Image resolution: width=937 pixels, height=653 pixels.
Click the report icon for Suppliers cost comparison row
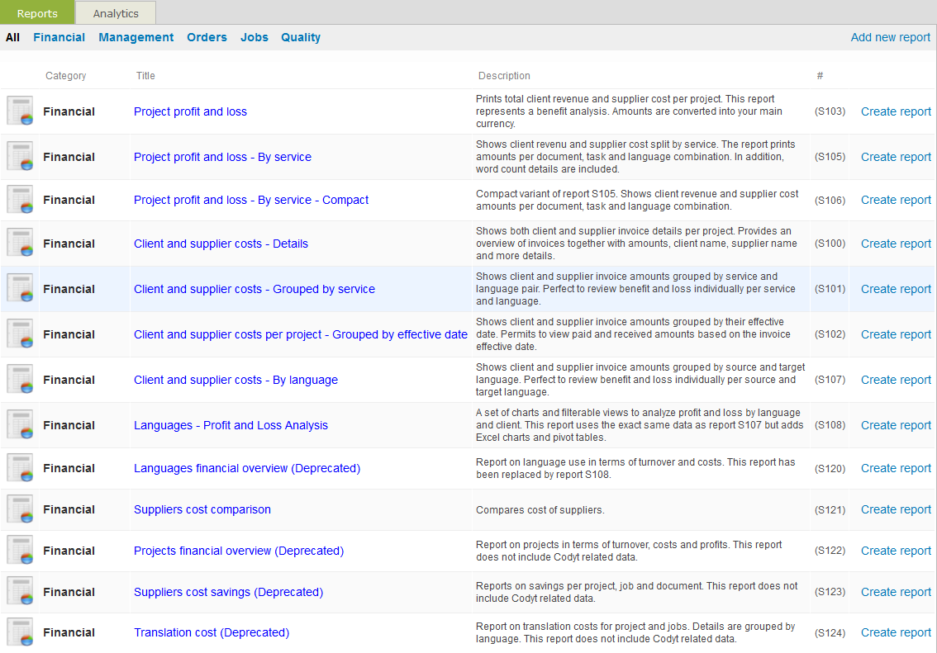(x=20, y=509)
